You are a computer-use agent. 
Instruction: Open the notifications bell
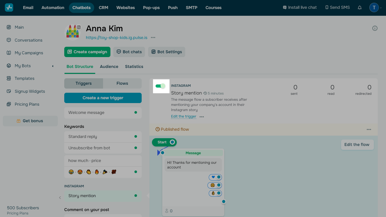359,7
